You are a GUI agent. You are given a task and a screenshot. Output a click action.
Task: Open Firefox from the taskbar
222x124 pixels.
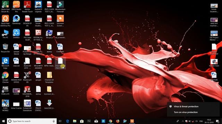click(x=118, y=121)
